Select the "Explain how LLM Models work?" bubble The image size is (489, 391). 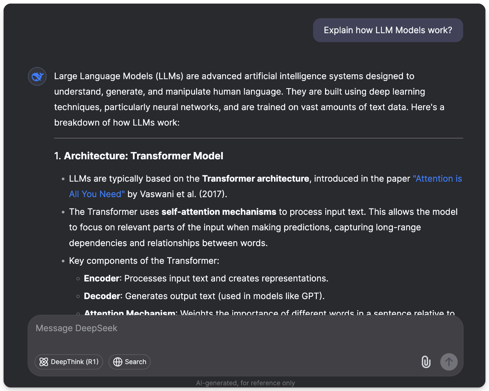[x=388, y=30]
